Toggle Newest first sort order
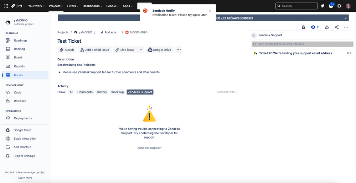 (x=228, y=92)
